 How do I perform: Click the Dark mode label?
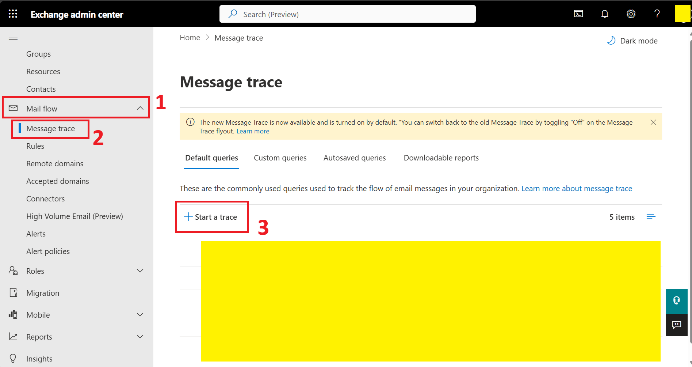[x=639, y=41]
